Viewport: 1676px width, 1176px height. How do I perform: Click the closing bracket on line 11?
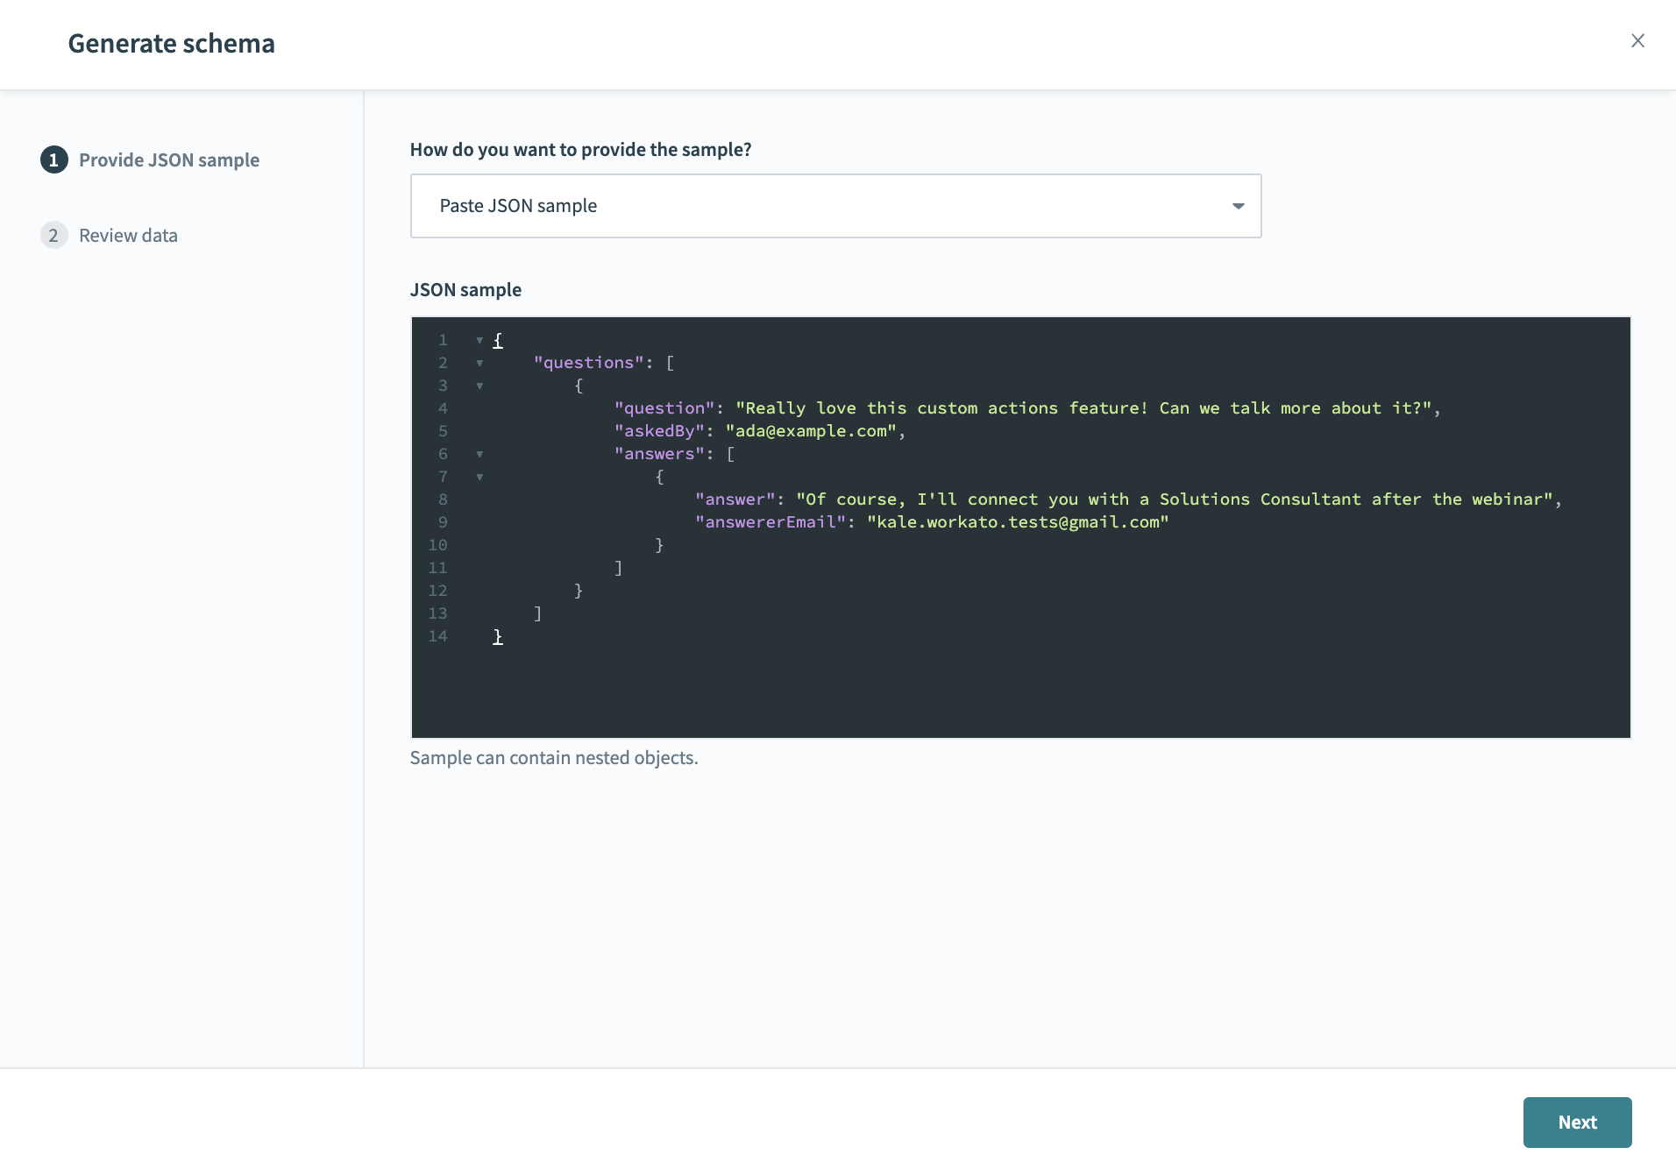[619, 568]
